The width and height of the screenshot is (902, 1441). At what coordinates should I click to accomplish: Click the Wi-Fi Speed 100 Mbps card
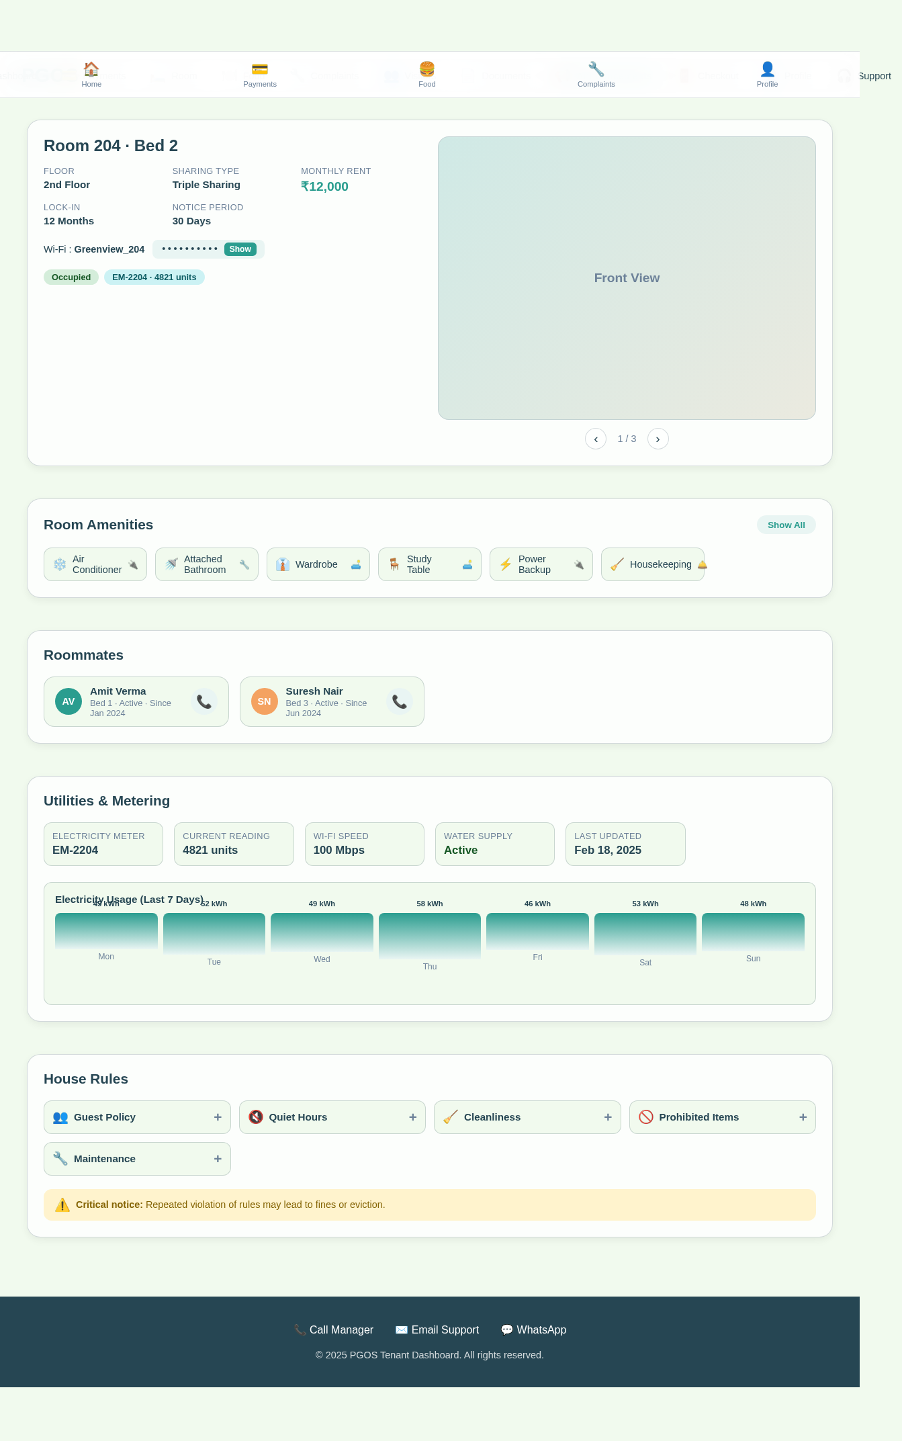coord(365,844)
